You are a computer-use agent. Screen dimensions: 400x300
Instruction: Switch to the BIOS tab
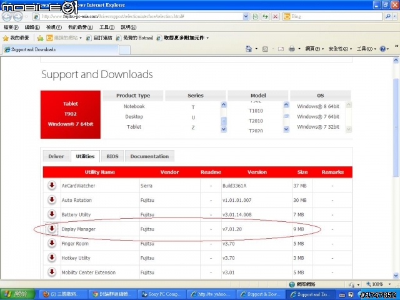[x=112, y=156]
